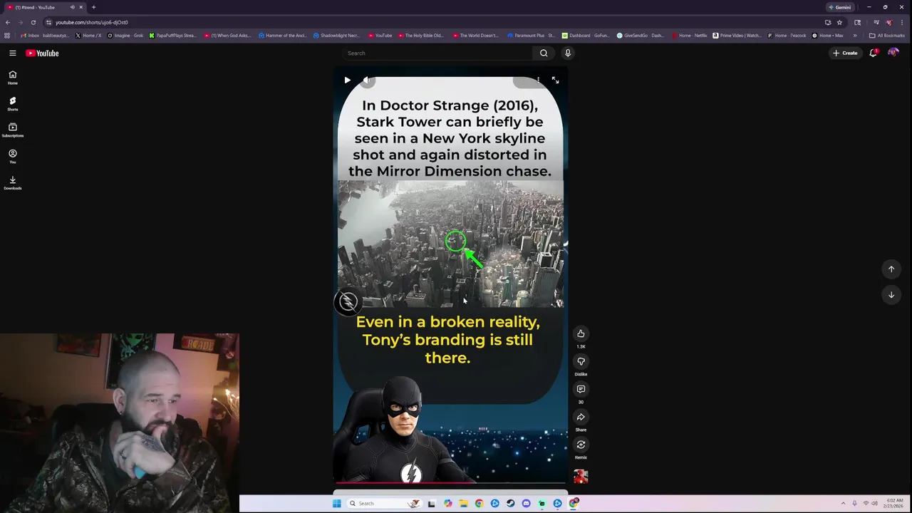The width and height of the screenshot is (912, 513).
Task: Open the Short's three-dot more menu
Action: point(538,80)
